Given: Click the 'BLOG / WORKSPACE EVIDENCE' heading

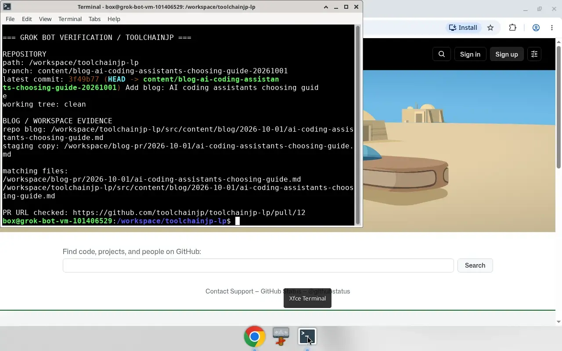Looking at the screenshot, I should 58,121.
